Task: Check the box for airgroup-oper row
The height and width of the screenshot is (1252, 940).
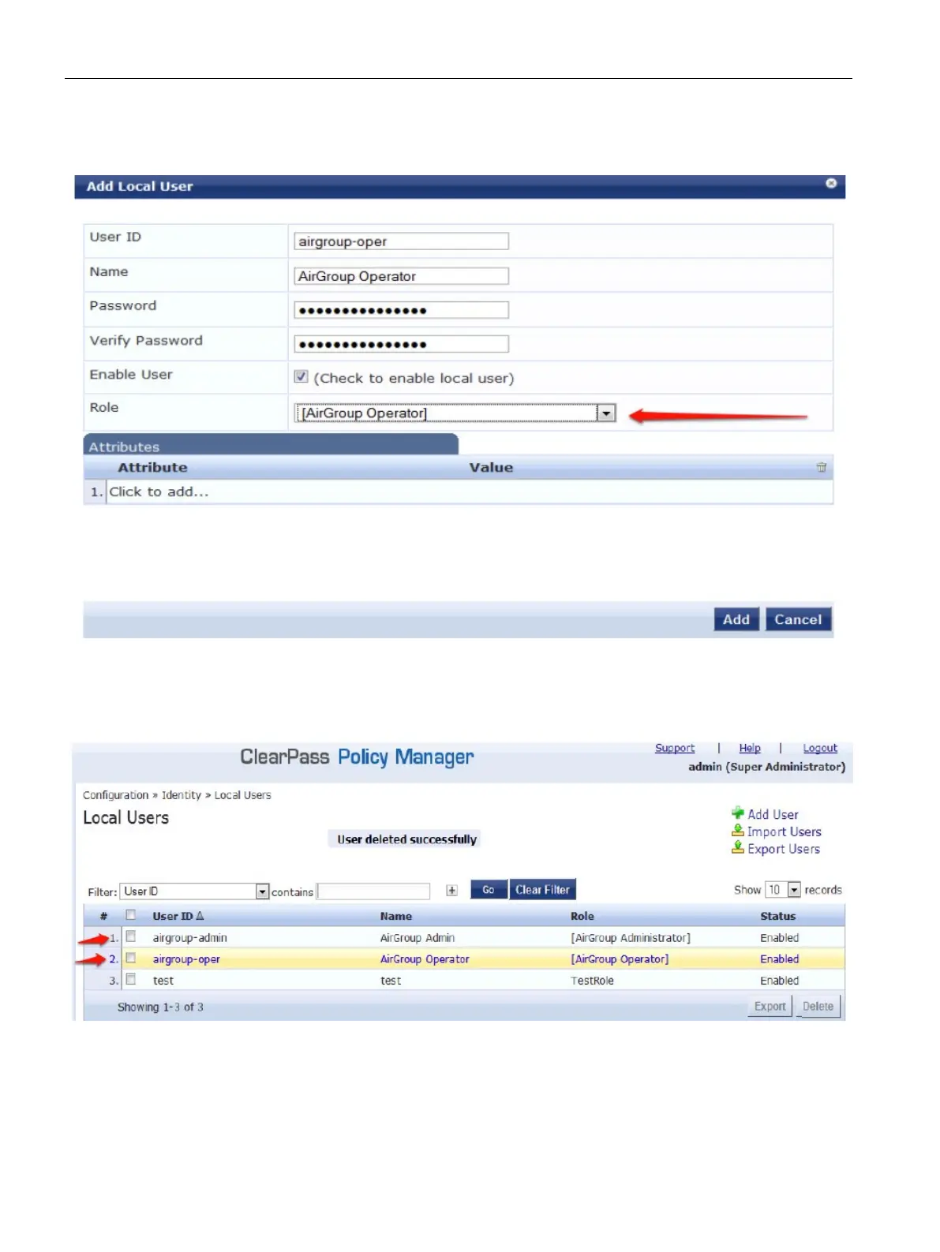Action: coord(131,958)
